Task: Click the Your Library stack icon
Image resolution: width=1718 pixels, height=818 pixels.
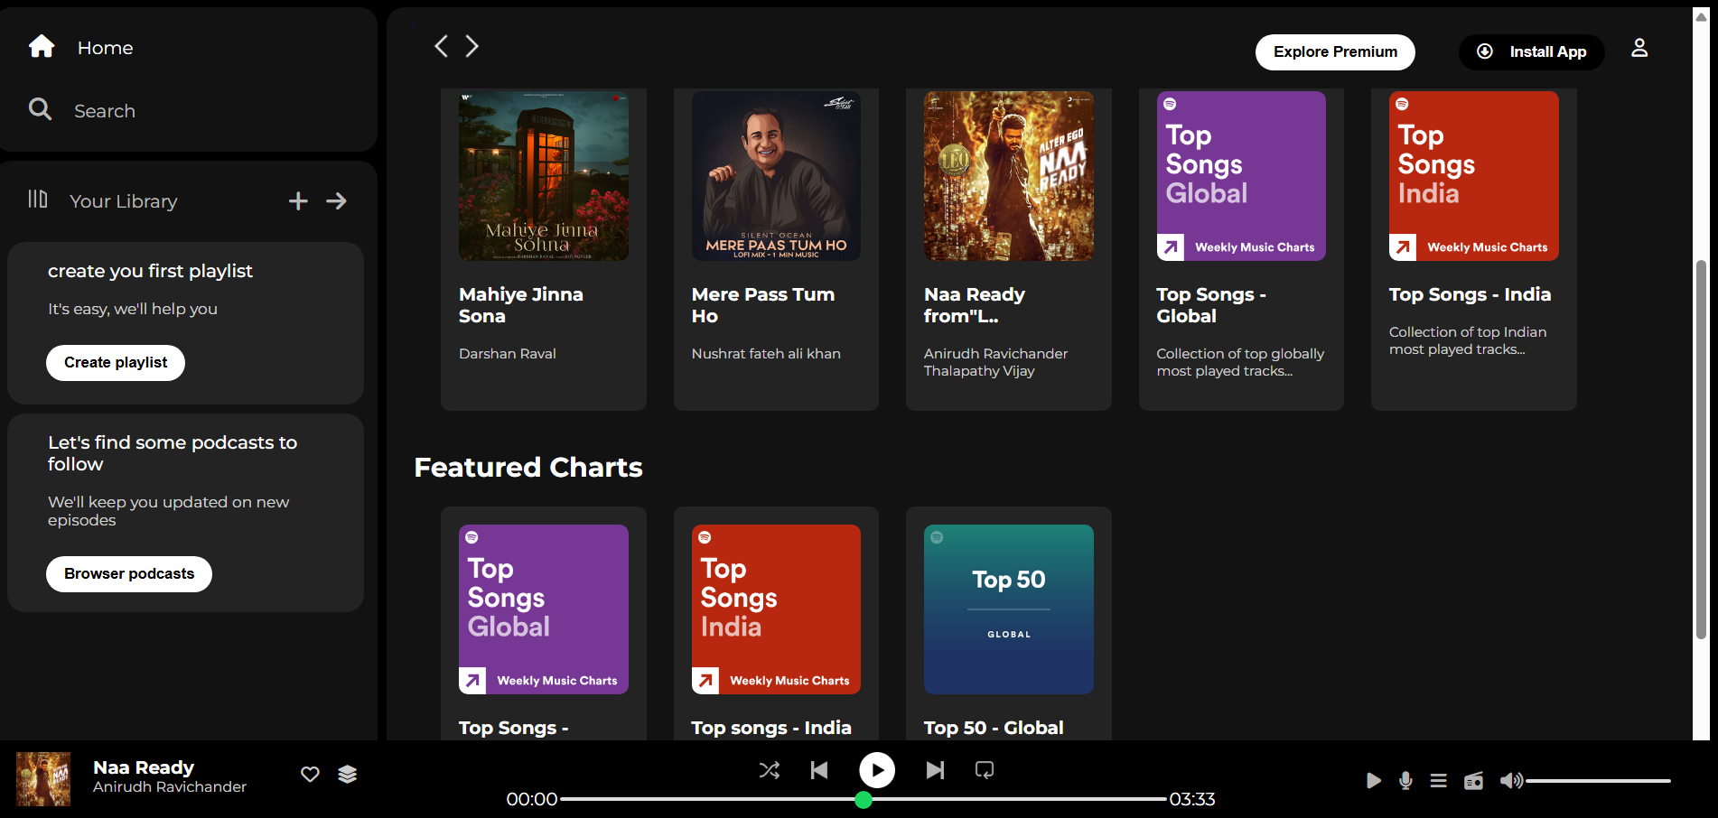Action: pos(38,199)
